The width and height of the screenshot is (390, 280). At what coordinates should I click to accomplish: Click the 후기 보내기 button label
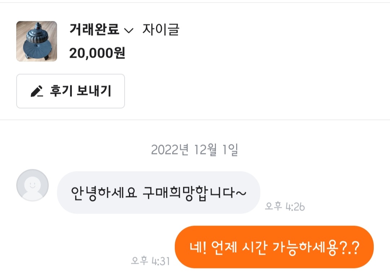point(81,91)
